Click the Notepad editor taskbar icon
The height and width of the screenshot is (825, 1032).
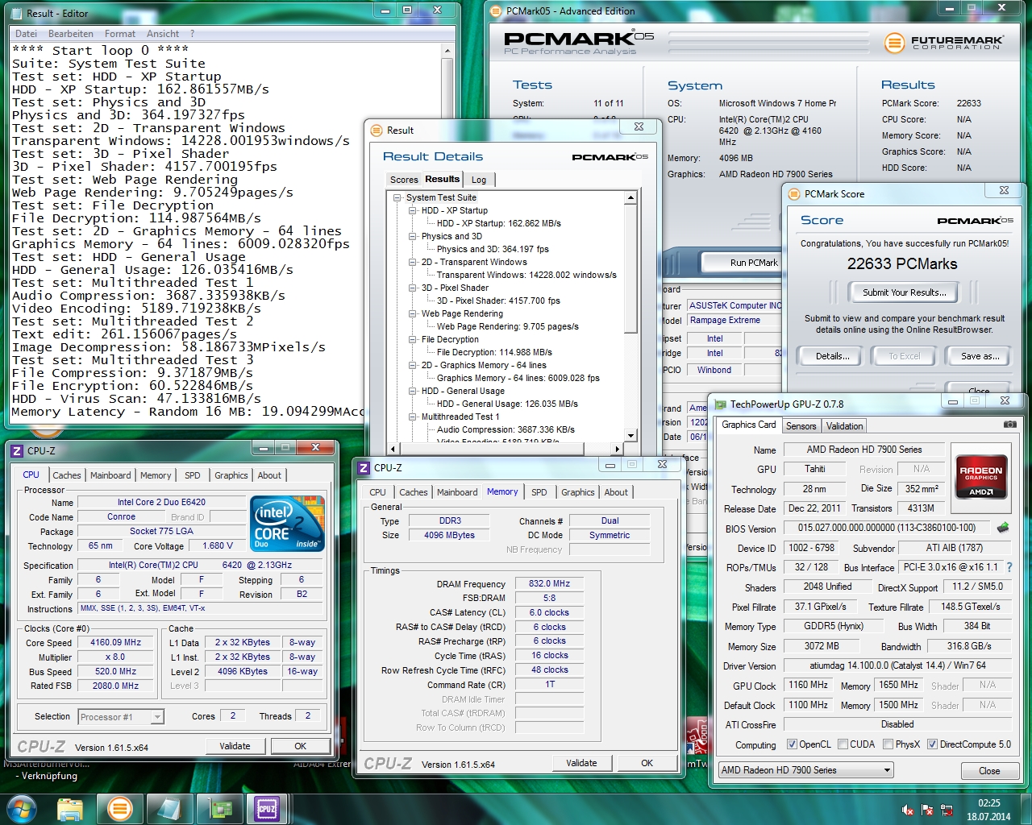tap(169, 808)
